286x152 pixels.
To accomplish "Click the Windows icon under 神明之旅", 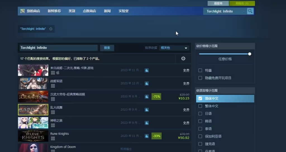I will 53,125.
